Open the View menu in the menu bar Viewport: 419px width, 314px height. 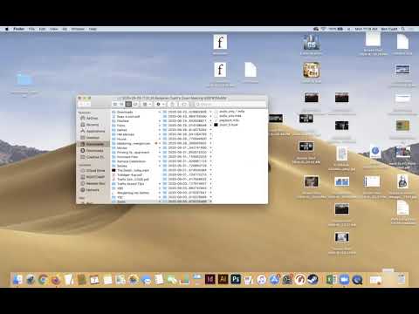[x=53, y=29]
